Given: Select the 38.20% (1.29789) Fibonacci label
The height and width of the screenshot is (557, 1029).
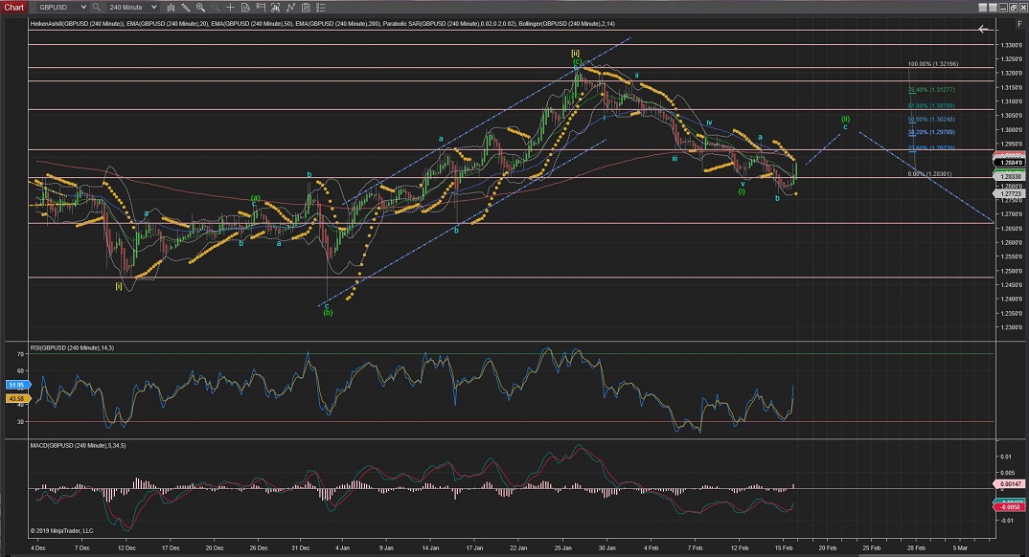Looking at the screenshot, I should (932, 132).
